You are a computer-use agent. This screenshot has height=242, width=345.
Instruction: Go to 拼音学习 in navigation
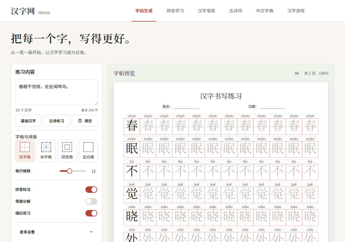coord(175,11)
